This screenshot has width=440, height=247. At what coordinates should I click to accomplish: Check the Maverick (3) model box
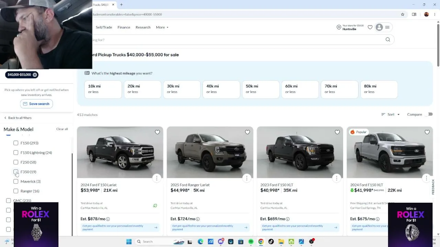[16, 181]
